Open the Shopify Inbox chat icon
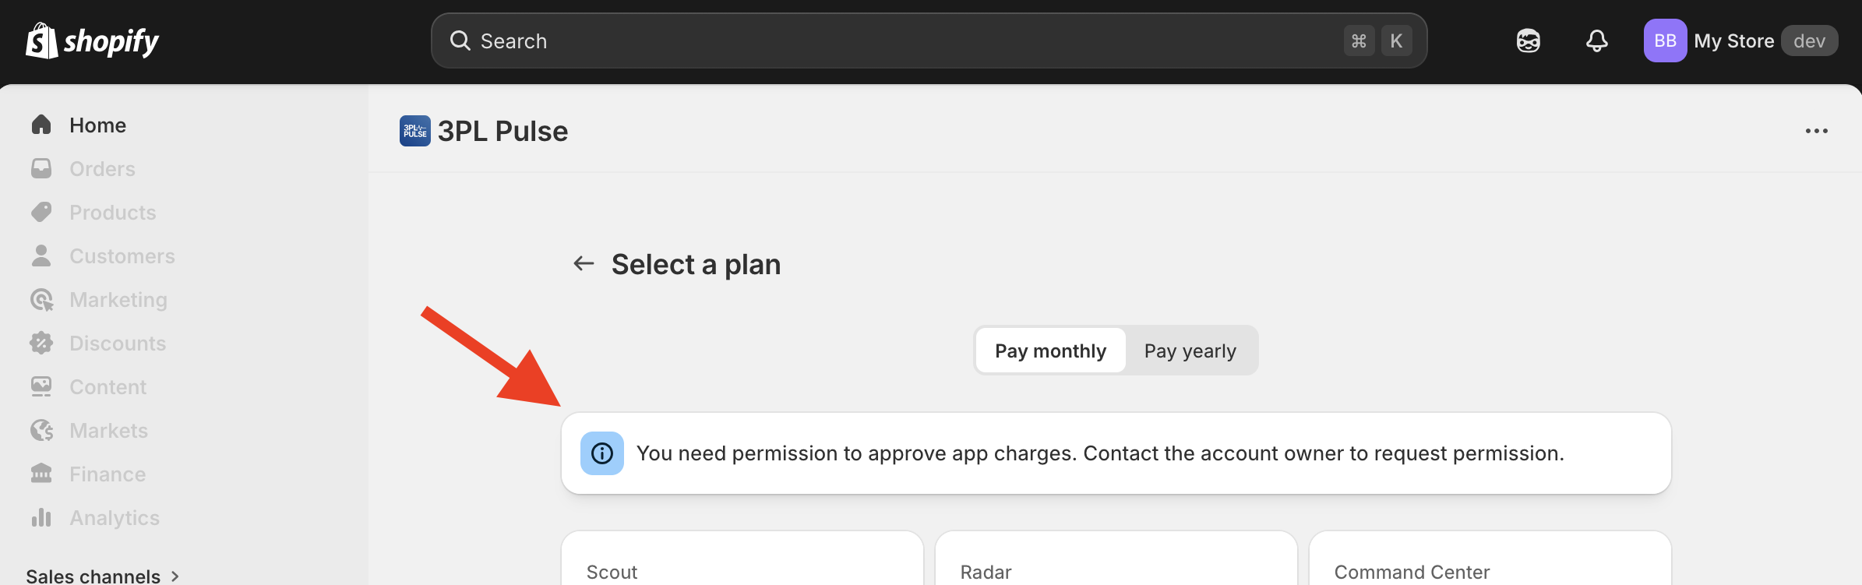 tap(1528, 41)
